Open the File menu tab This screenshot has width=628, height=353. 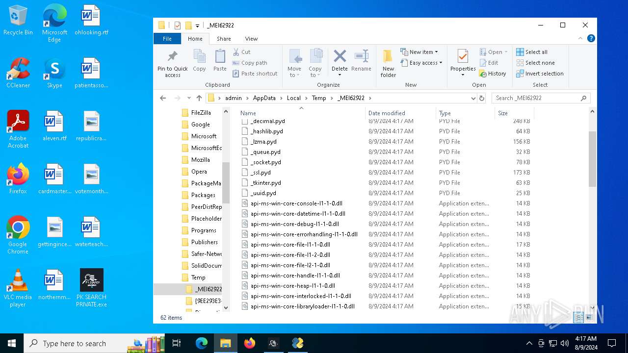click(x=167, y=39)
